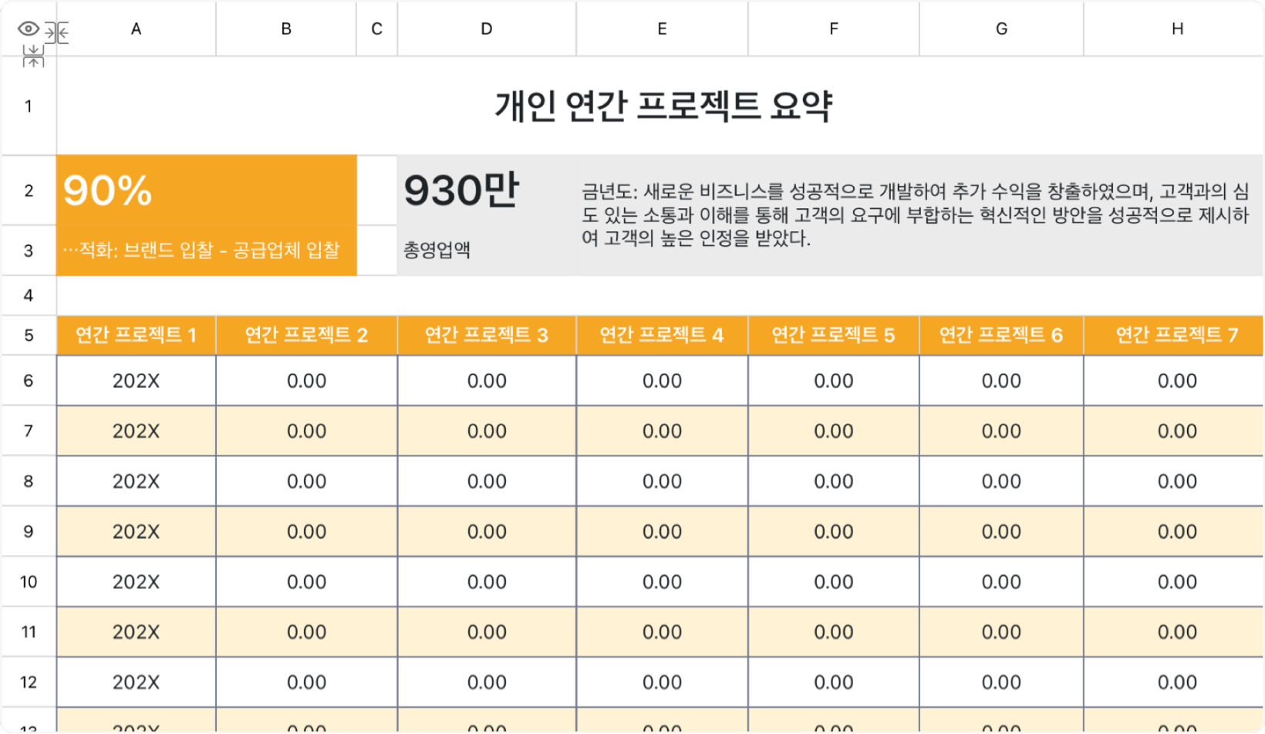Select row 10 header

[x=29, y=581]
